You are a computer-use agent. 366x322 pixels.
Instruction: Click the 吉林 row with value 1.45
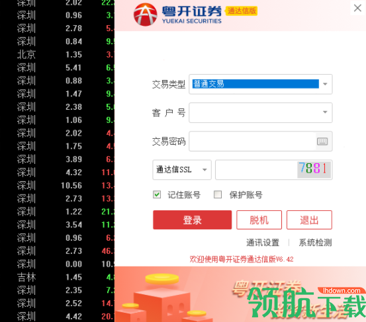click(x=57, y=277)
